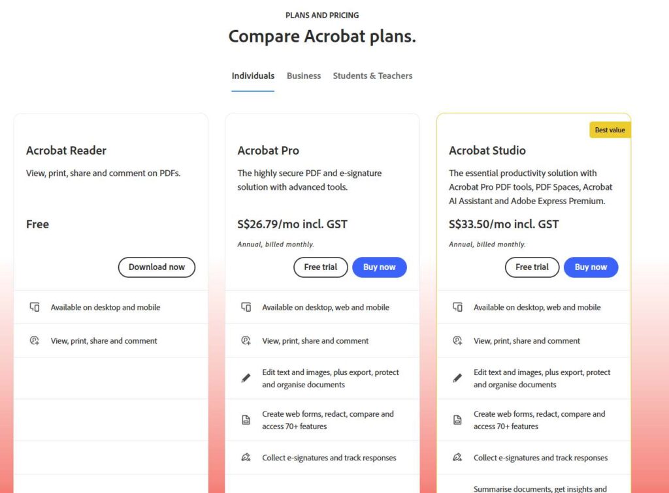Click the comment feature icon in Acrobat Pro column
The width and height of the screenshot is (669, 493).
pos(246,340)
